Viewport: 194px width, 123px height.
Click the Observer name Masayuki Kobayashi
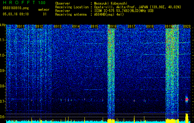point(111,3)
